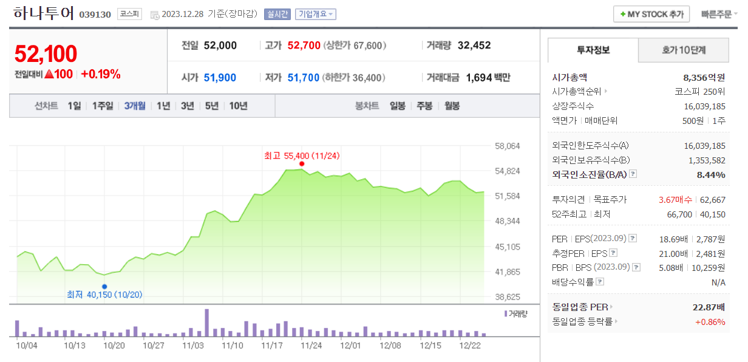Image resolution: width=748 pixels, height=362 pixels.
Task: Click the stock code 039130
Action: 95,15
